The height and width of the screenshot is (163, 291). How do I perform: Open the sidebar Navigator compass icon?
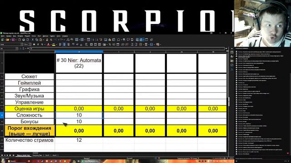coord(232,65)
